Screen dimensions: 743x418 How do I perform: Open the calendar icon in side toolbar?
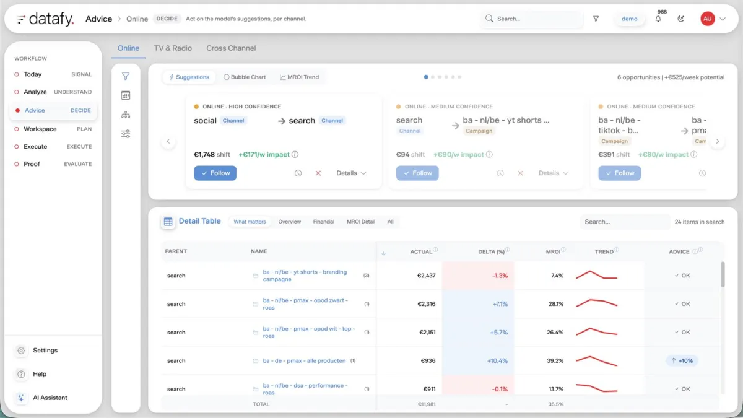point(126,95)
